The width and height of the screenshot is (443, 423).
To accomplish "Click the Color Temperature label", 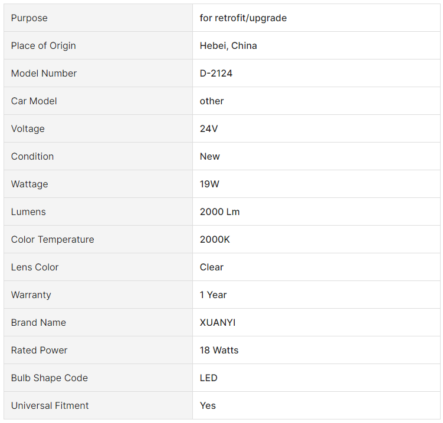I will pos(52,239).
